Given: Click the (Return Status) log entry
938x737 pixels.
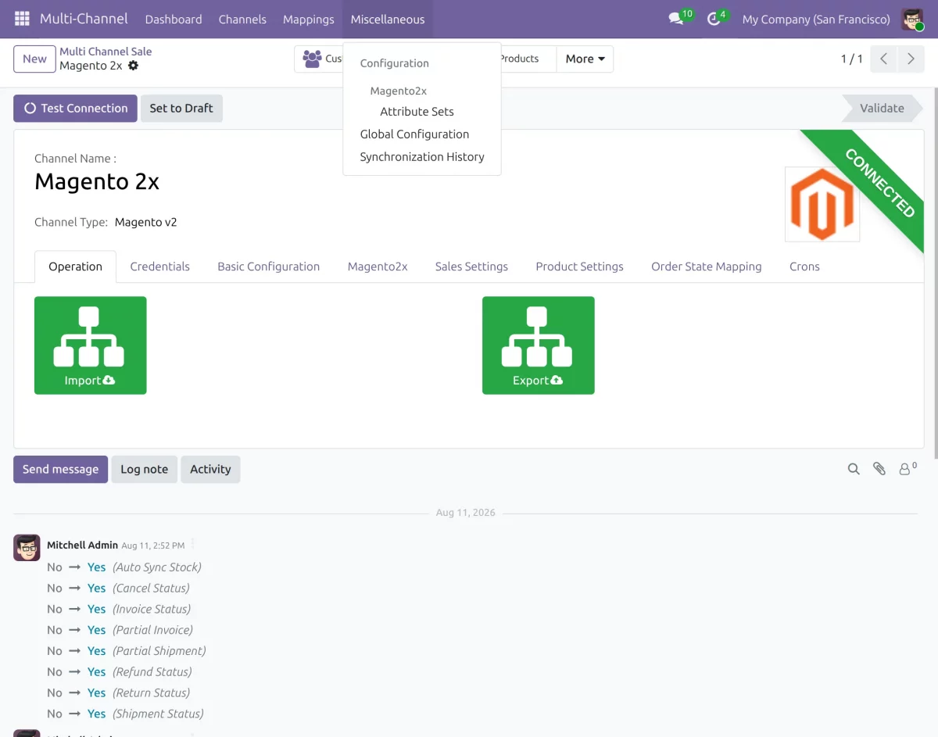Looking at the screenshot, I should [151, 693].
